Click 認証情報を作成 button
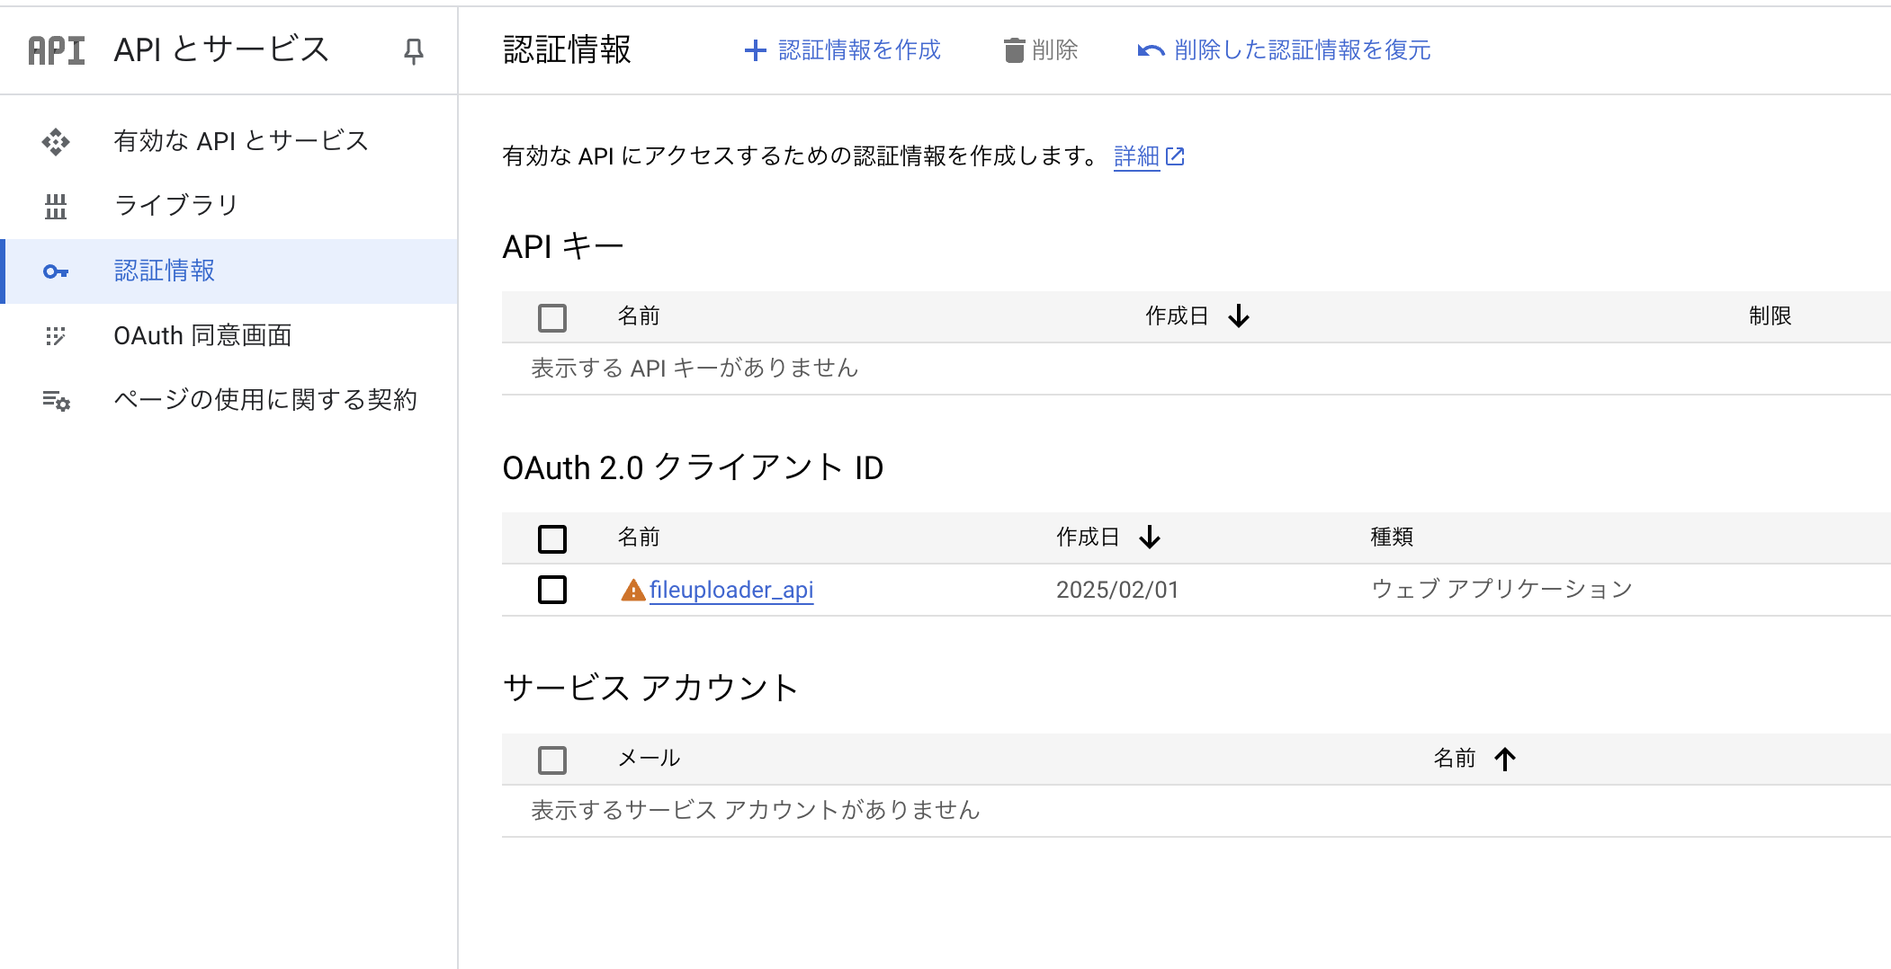This screenshot has width=1891, height=969. 843,50
